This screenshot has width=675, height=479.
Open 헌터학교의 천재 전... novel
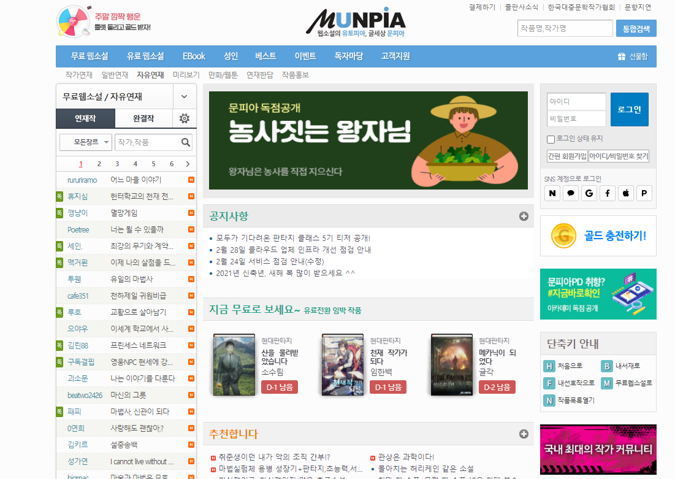click(142, 196)
